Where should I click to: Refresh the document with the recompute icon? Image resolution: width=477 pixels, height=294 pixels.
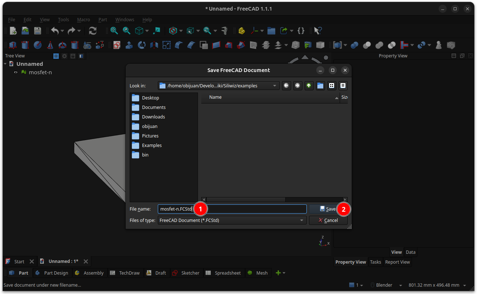click(93, 31)
